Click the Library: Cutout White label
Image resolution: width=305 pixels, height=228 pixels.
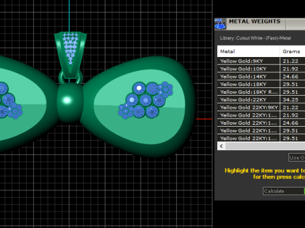pos(255,38)
